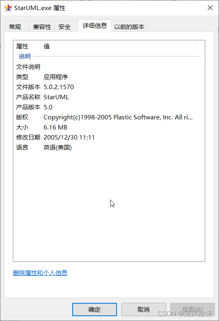The height and width of the screenshot is (321, 219).
Task: Click the StarUML star icon in title bar
Action: pos(8,8)
